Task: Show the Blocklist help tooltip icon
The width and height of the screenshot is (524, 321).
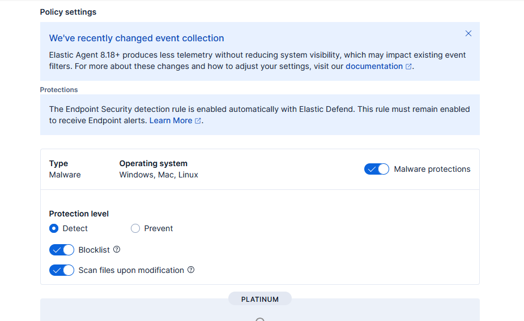Action: tap(117, 249)
